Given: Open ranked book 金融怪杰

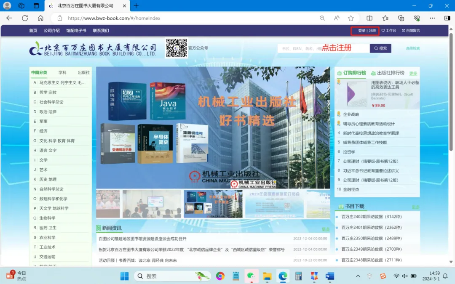Looking at the screenshot, I should (x=351, y=189).
